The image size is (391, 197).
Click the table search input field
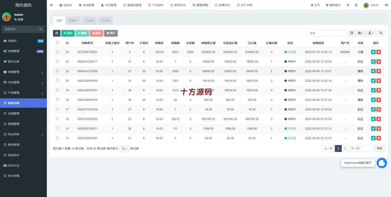click(x=327, y=33)
